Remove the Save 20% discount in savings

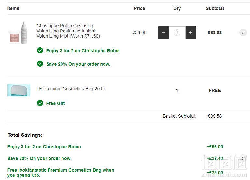(243, 158)
